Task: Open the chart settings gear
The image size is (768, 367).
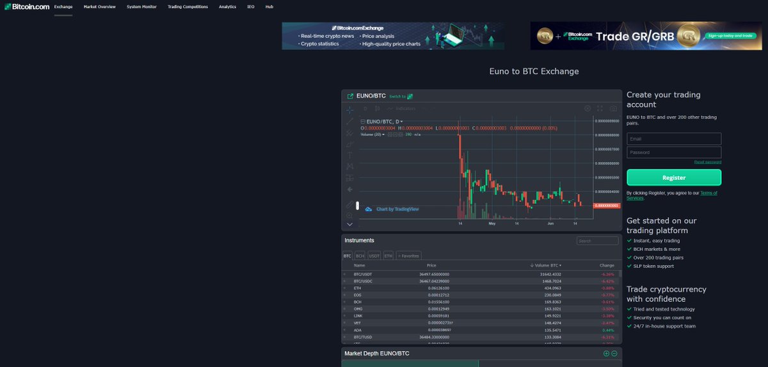Action: pos(588,109)
